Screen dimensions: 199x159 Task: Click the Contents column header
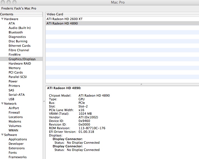pyautogui.click(x=21, y=14)
